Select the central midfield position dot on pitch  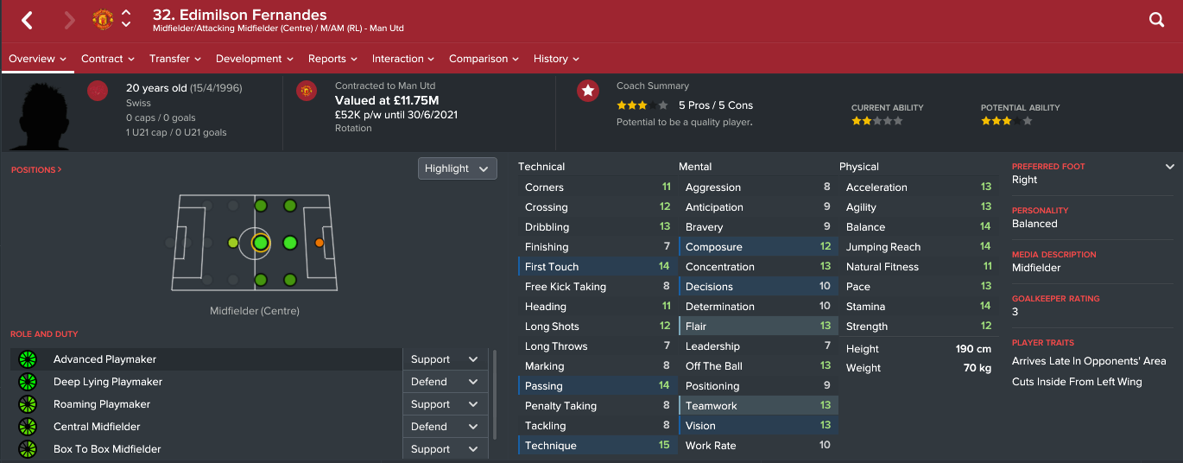click(261, 243)
